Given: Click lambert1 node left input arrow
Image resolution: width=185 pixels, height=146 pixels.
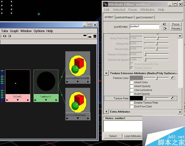Looking at the screenshot, I should [36, 100].
